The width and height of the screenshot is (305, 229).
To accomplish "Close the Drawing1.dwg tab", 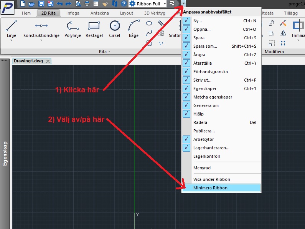I will [x=48, y=61].
